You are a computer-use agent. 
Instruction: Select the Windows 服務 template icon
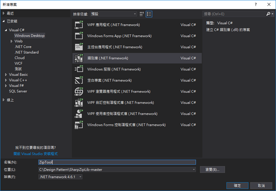pos(78,69)
